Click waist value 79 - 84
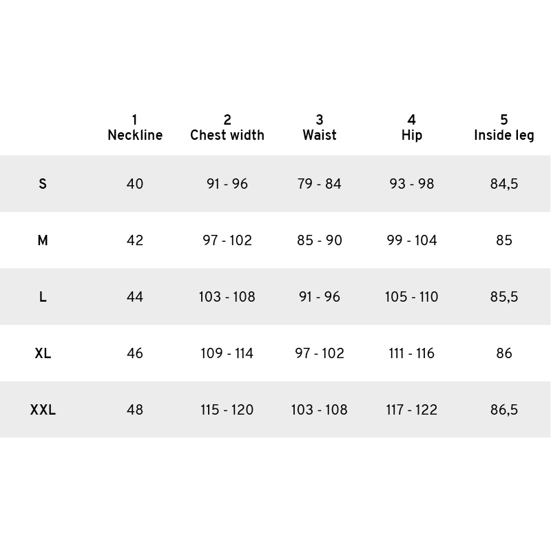The width and height of the screenshot is (551, 551). [x=320, y=184]
